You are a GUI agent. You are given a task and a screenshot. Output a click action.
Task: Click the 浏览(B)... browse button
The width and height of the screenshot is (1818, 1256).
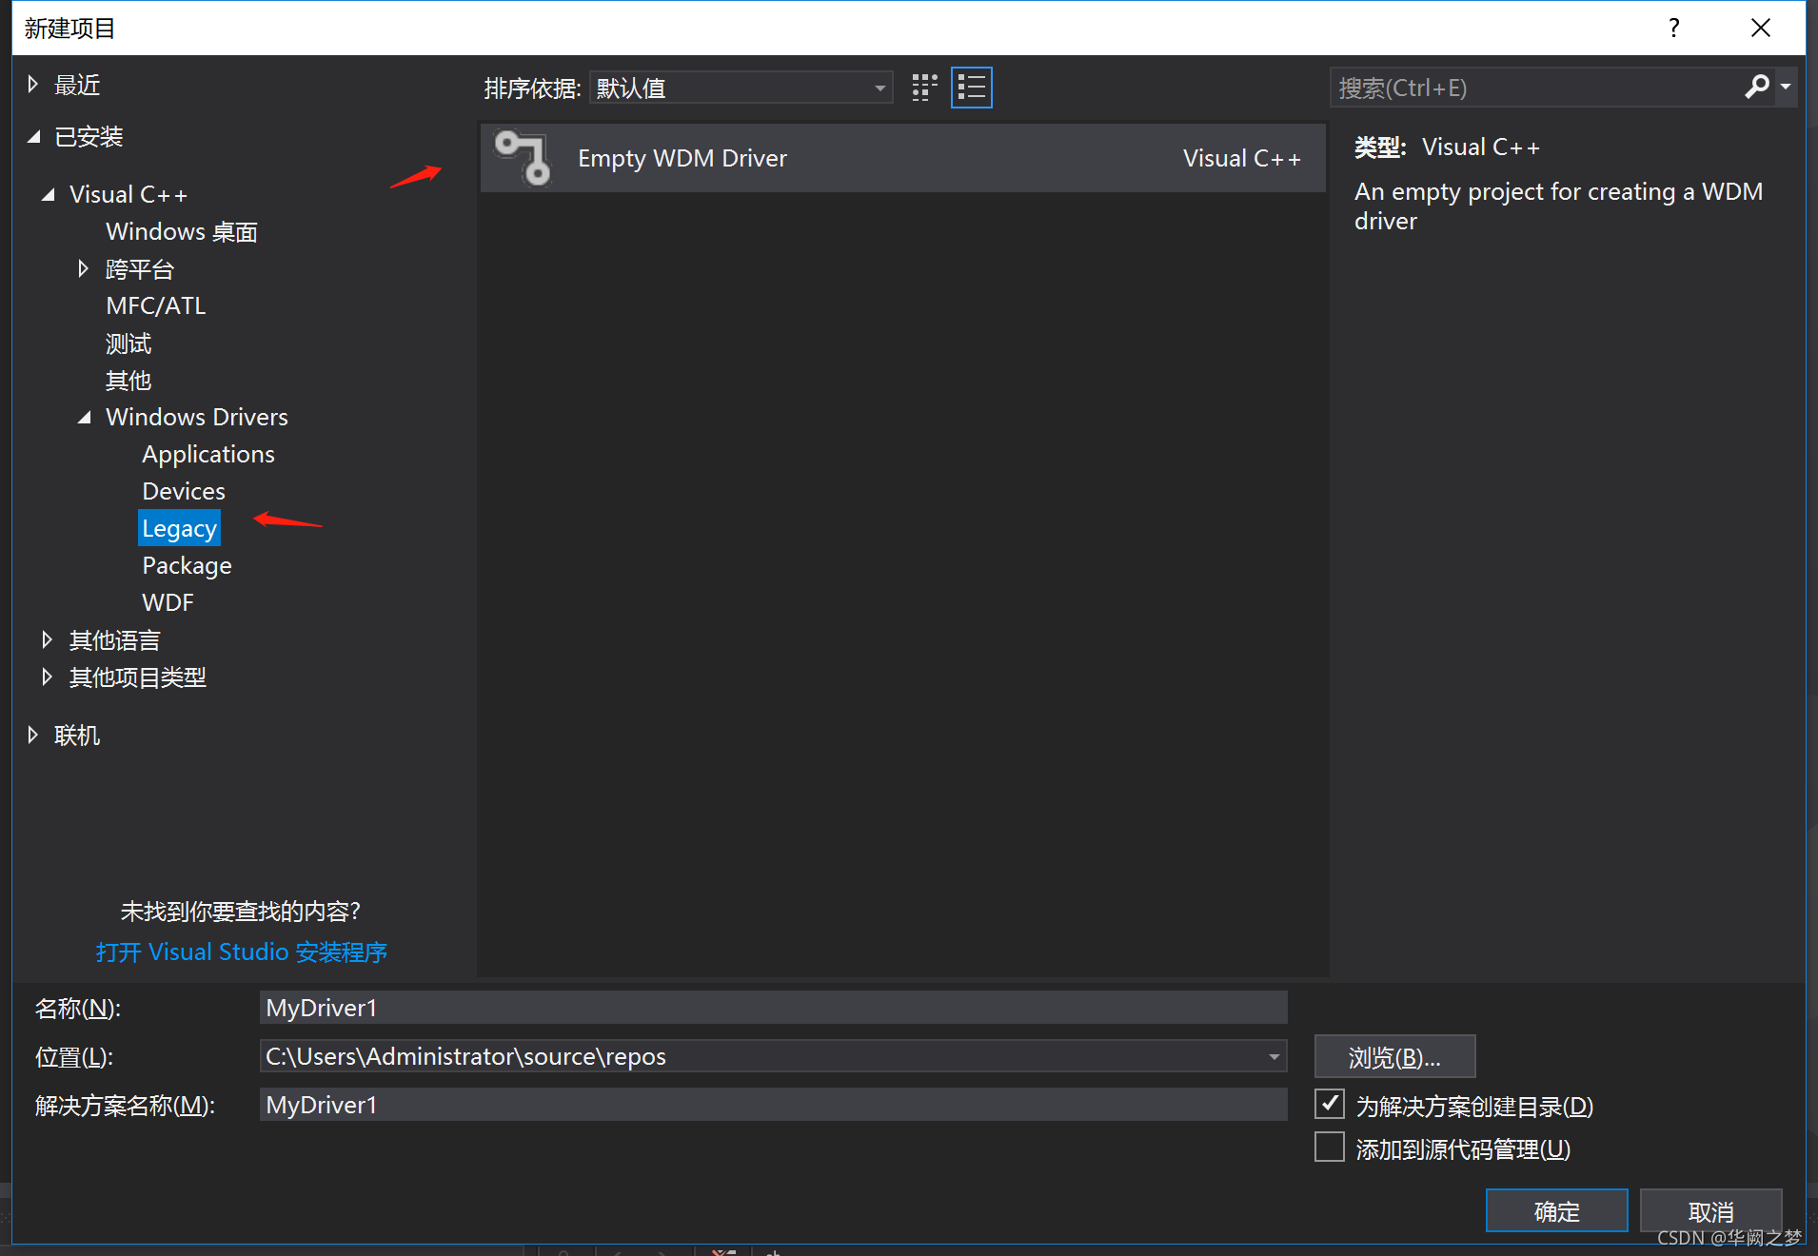1394,1056
